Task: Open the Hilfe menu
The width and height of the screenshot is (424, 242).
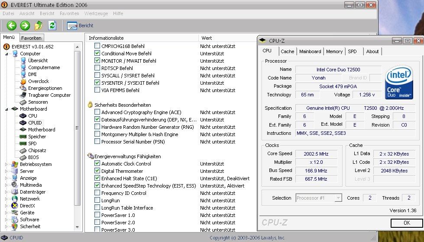Action: 118,13
